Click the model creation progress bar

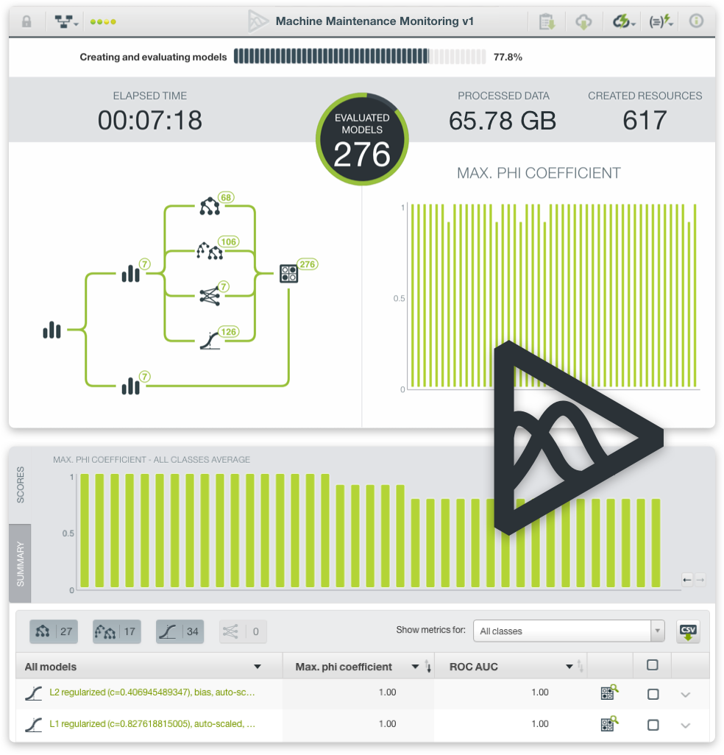coord(360,57)
